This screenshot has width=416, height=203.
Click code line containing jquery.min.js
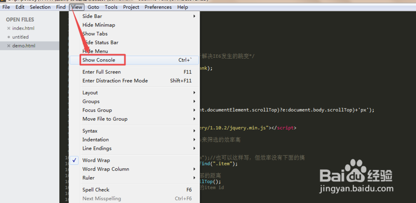tap(248, 128)
